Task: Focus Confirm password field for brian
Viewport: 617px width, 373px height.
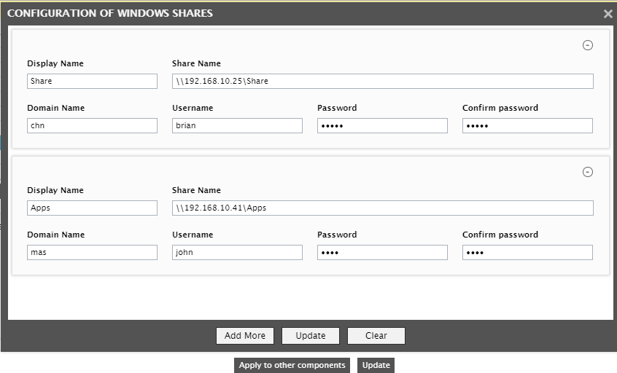Action: point(527,125)
